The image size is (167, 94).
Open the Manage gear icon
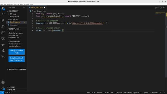[x=3, y=88]
